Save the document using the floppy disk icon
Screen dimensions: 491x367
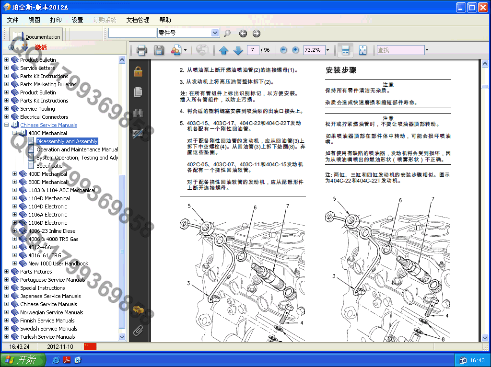pos(159,50)
